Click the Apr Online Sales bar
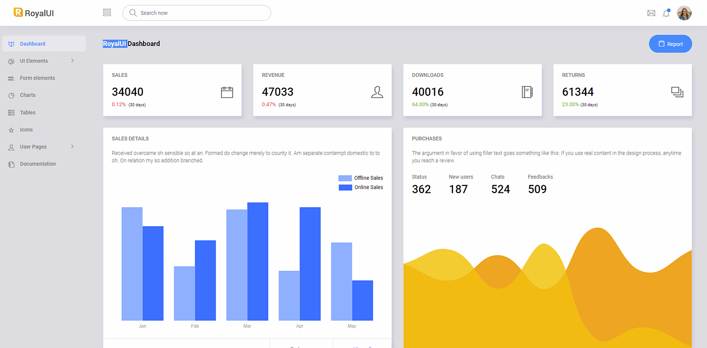The image size is (707, 348). click(x=310, y=264)
